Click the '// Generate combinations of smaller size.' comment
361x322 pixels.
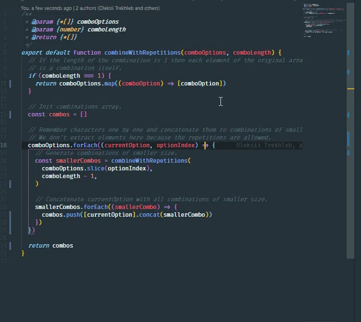[106, 153]
